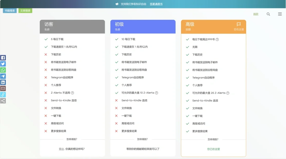Click '文件转换' in 高级 card

(197, 108)
